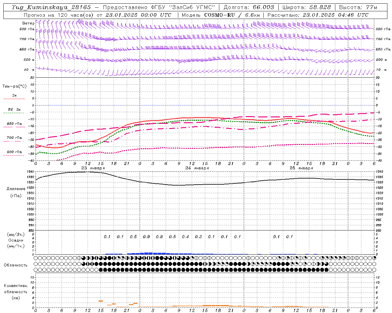Image resolution: width=392 pixels, height=313 pixels.
Task: Click the station name Yug_Kuminskaya_28165
Action: click(x=51, y=7)
